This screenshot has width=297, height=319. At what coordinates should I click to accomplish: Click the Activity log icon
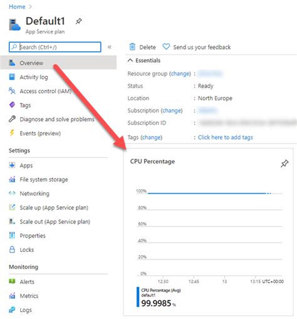[12, 77]
